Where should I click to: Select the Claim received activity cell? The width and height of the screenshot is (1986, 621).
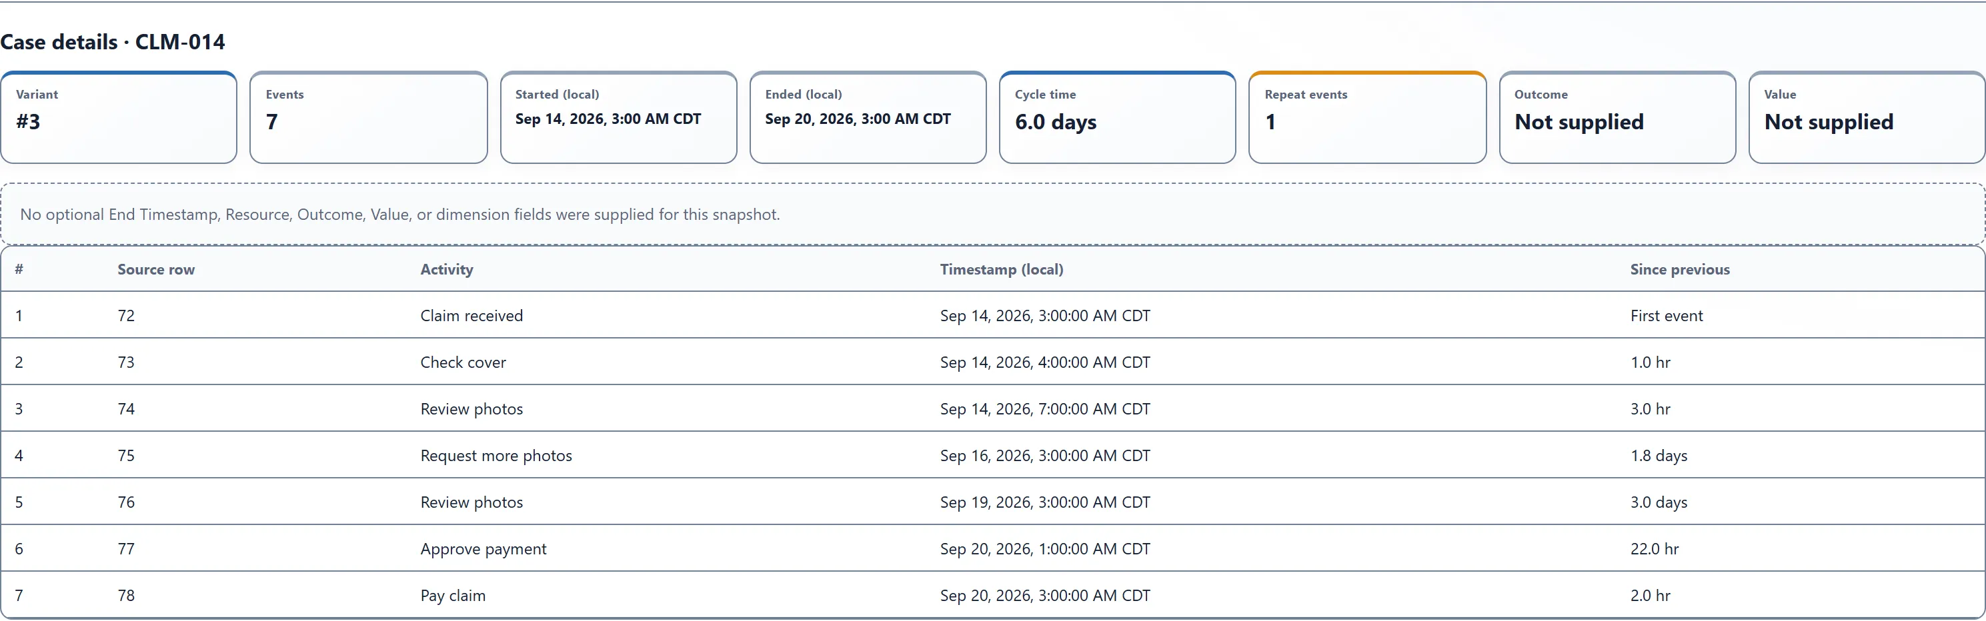[x=471, y=316]
